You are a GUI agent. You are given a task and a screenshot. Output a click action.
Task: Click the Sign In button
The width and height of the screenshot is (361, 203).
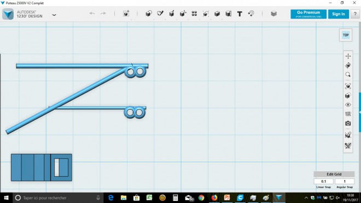click(339, 14)
